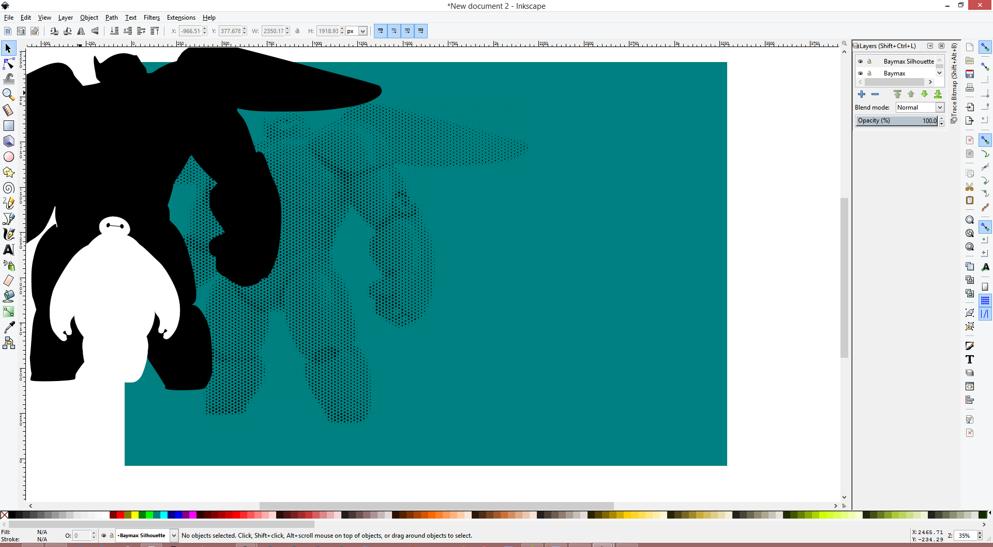Viewport: 993px width, 547px height.
Task: Select the Spray objects tool
Action: point(8,265)
